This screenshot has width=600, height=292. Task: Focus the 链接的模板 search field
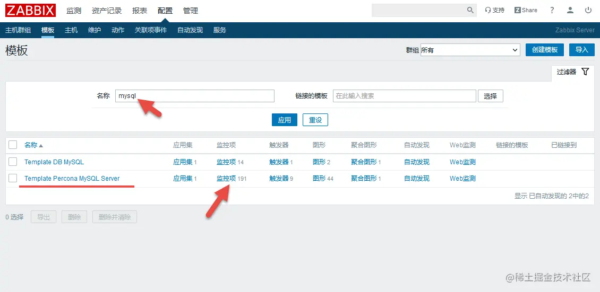(x=405, y=96)
